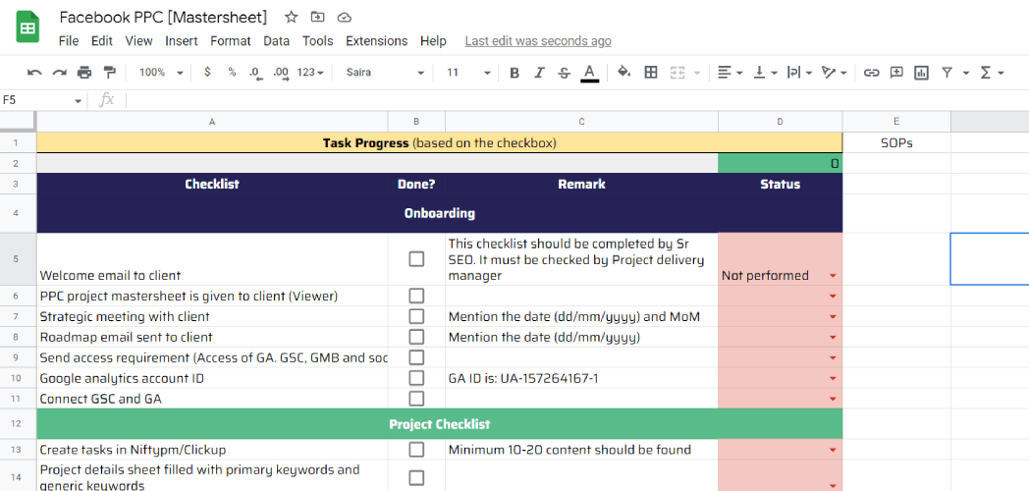
Task: Format as percent icon
Action: tap(233, 73)
